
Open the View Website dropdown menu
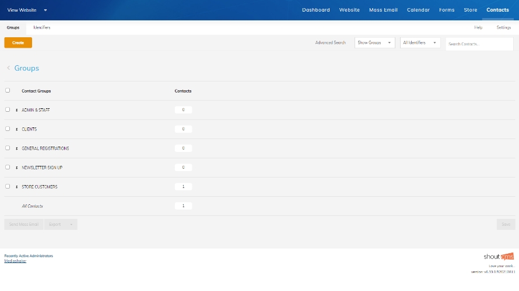(x=27, y=10)
